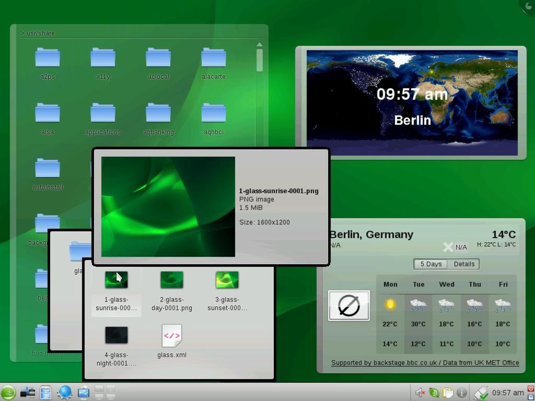The image size is (535, 401).
Task: Open the aqbanking folder
Action: click(158, 119)
